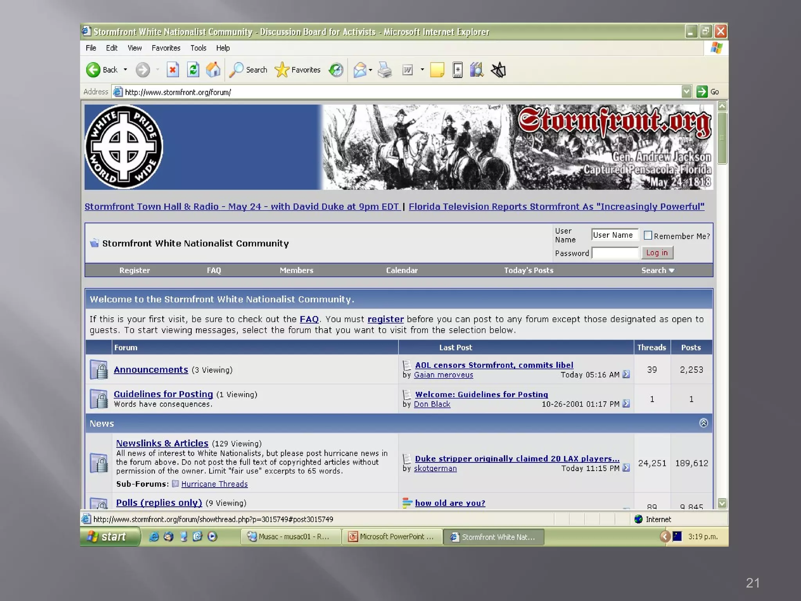This screenshot has width=801, height=601.
Task: Collapse the News category section
Action: tap(703, 423)
